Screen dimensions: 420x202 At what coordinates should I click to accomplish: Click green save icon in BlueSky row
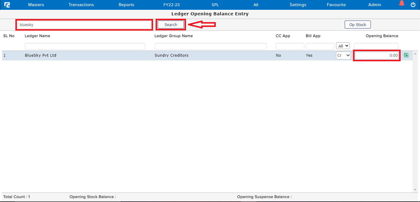tap(406, 55)
